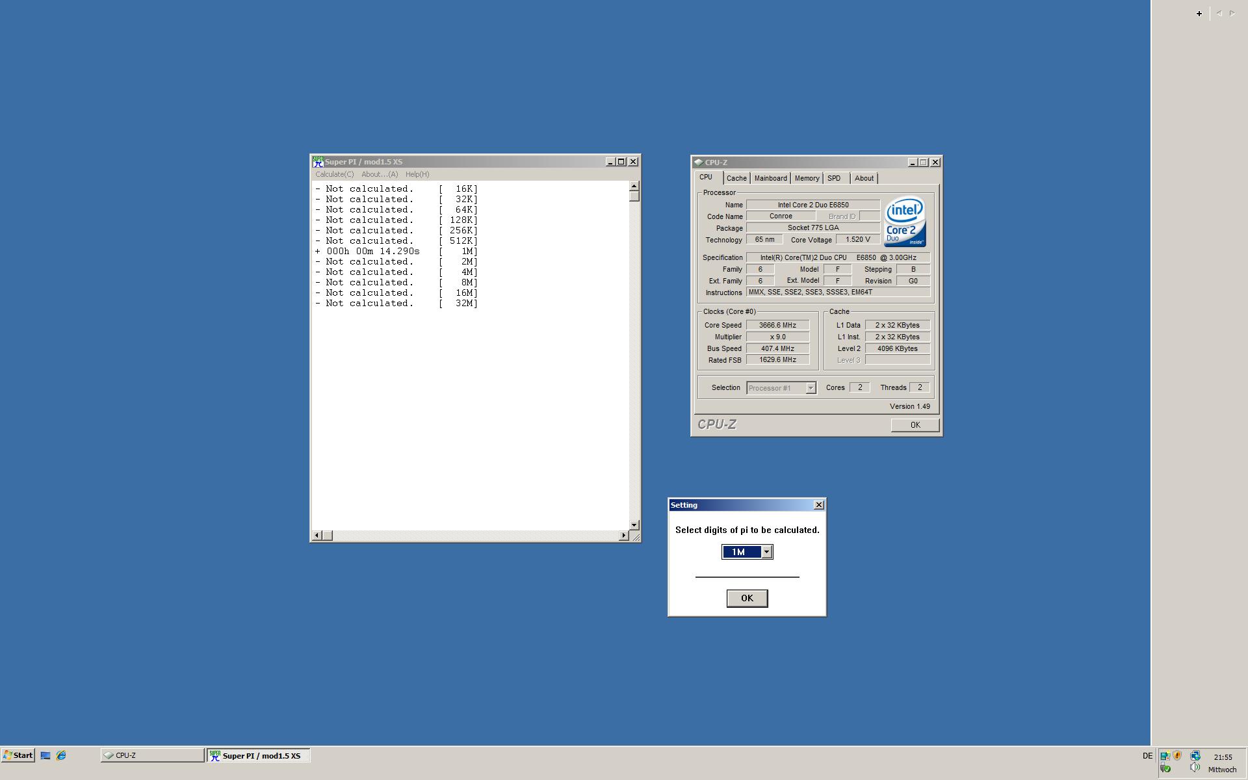The image size is (1248, 780).
Task: Open the About tab in CPU-Z
Action: [864, 178]
